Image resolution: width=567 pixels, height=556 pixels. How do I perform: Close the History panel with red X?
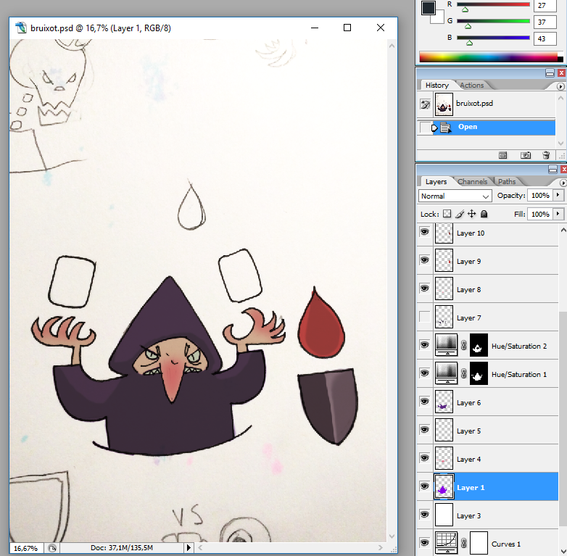pyautogui.click(x=562, y=73)
